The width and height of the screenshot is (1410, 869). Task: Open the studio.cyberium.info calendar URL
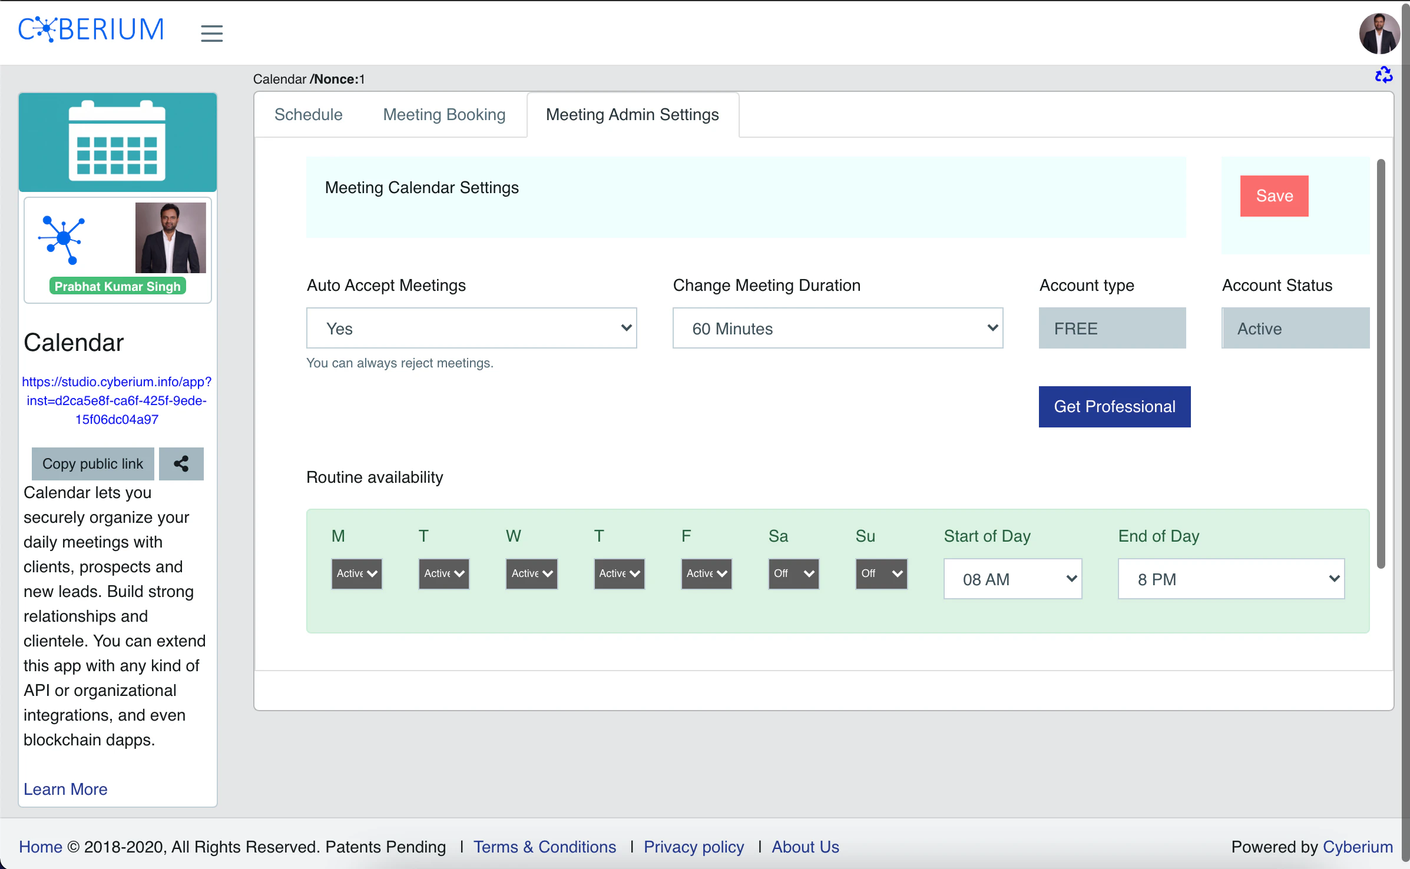(117, 400)
